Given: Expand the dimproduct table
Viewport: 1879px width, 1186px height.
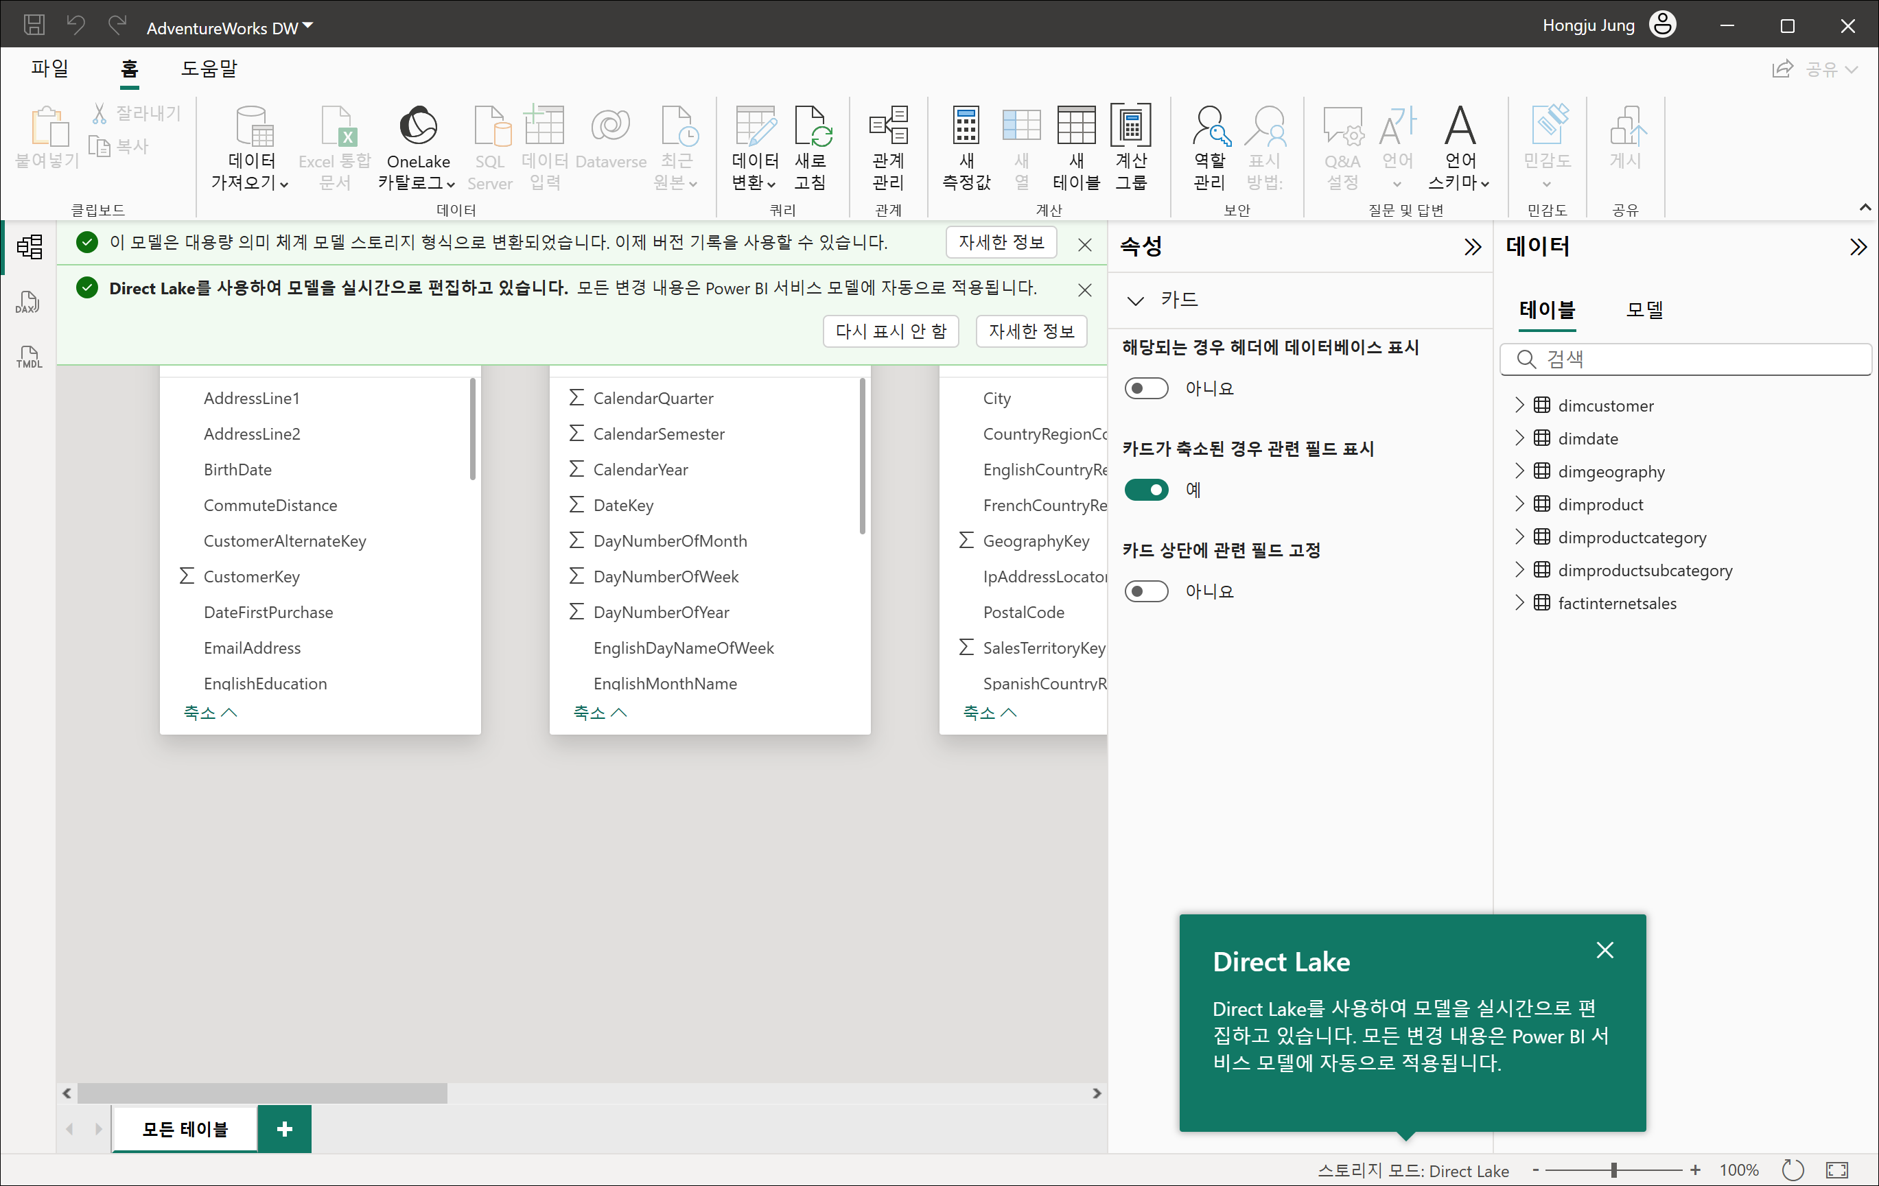Looking at the screenshot, I should click(x=1519, y=503).
